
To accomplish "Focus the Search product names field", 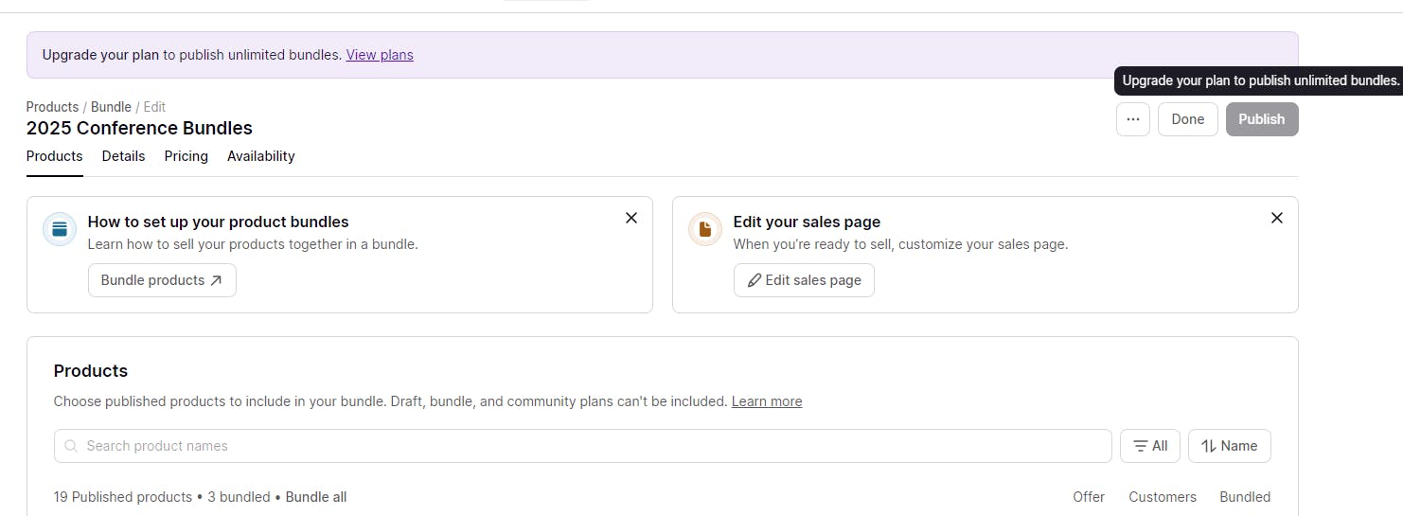I will pos(583,446).
